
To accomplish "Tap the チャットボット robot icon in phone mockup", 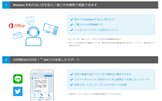I will coord(49,94).
